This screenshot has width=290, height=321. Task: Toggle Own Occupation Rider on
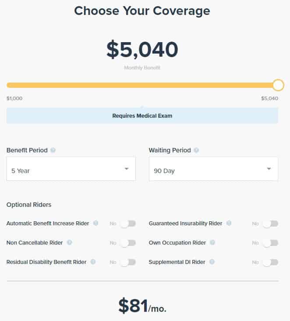coord(270,243)
